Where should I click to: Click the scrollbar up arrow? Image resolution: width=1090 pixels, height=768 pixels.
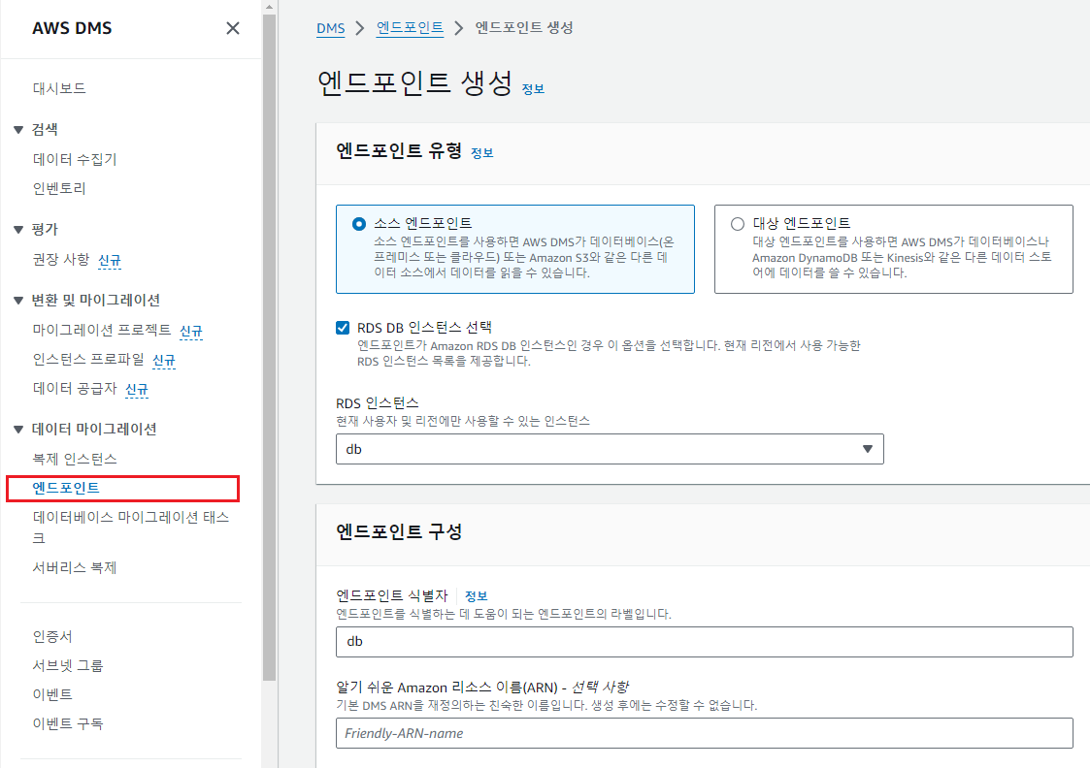pos(270,6)
